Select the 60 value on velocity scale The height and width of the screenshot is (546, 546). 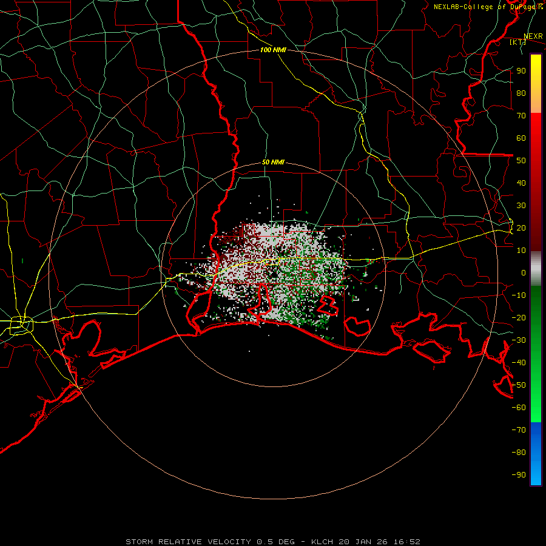click(x=521, y=138)
